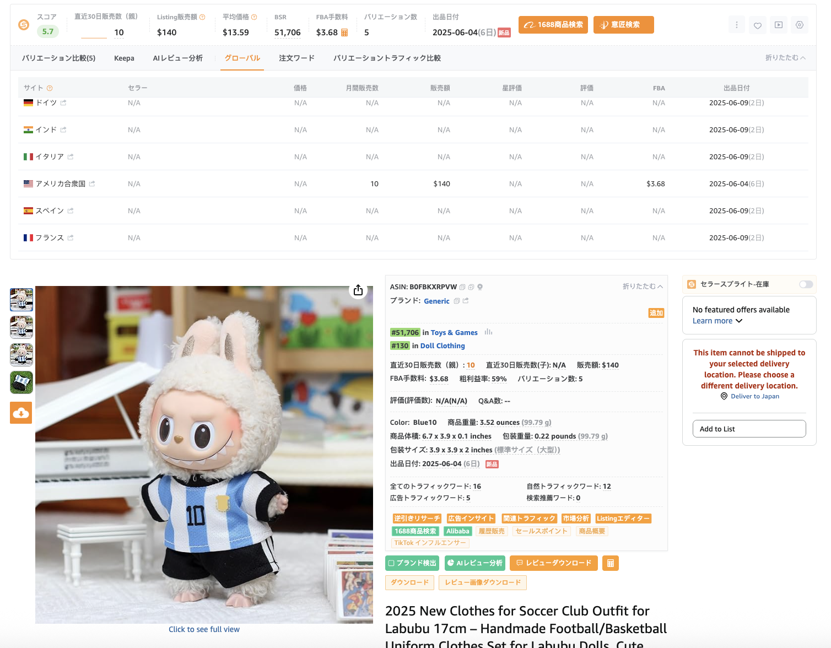
Task: Click the share icon on product image
Action: pos(358,290)
